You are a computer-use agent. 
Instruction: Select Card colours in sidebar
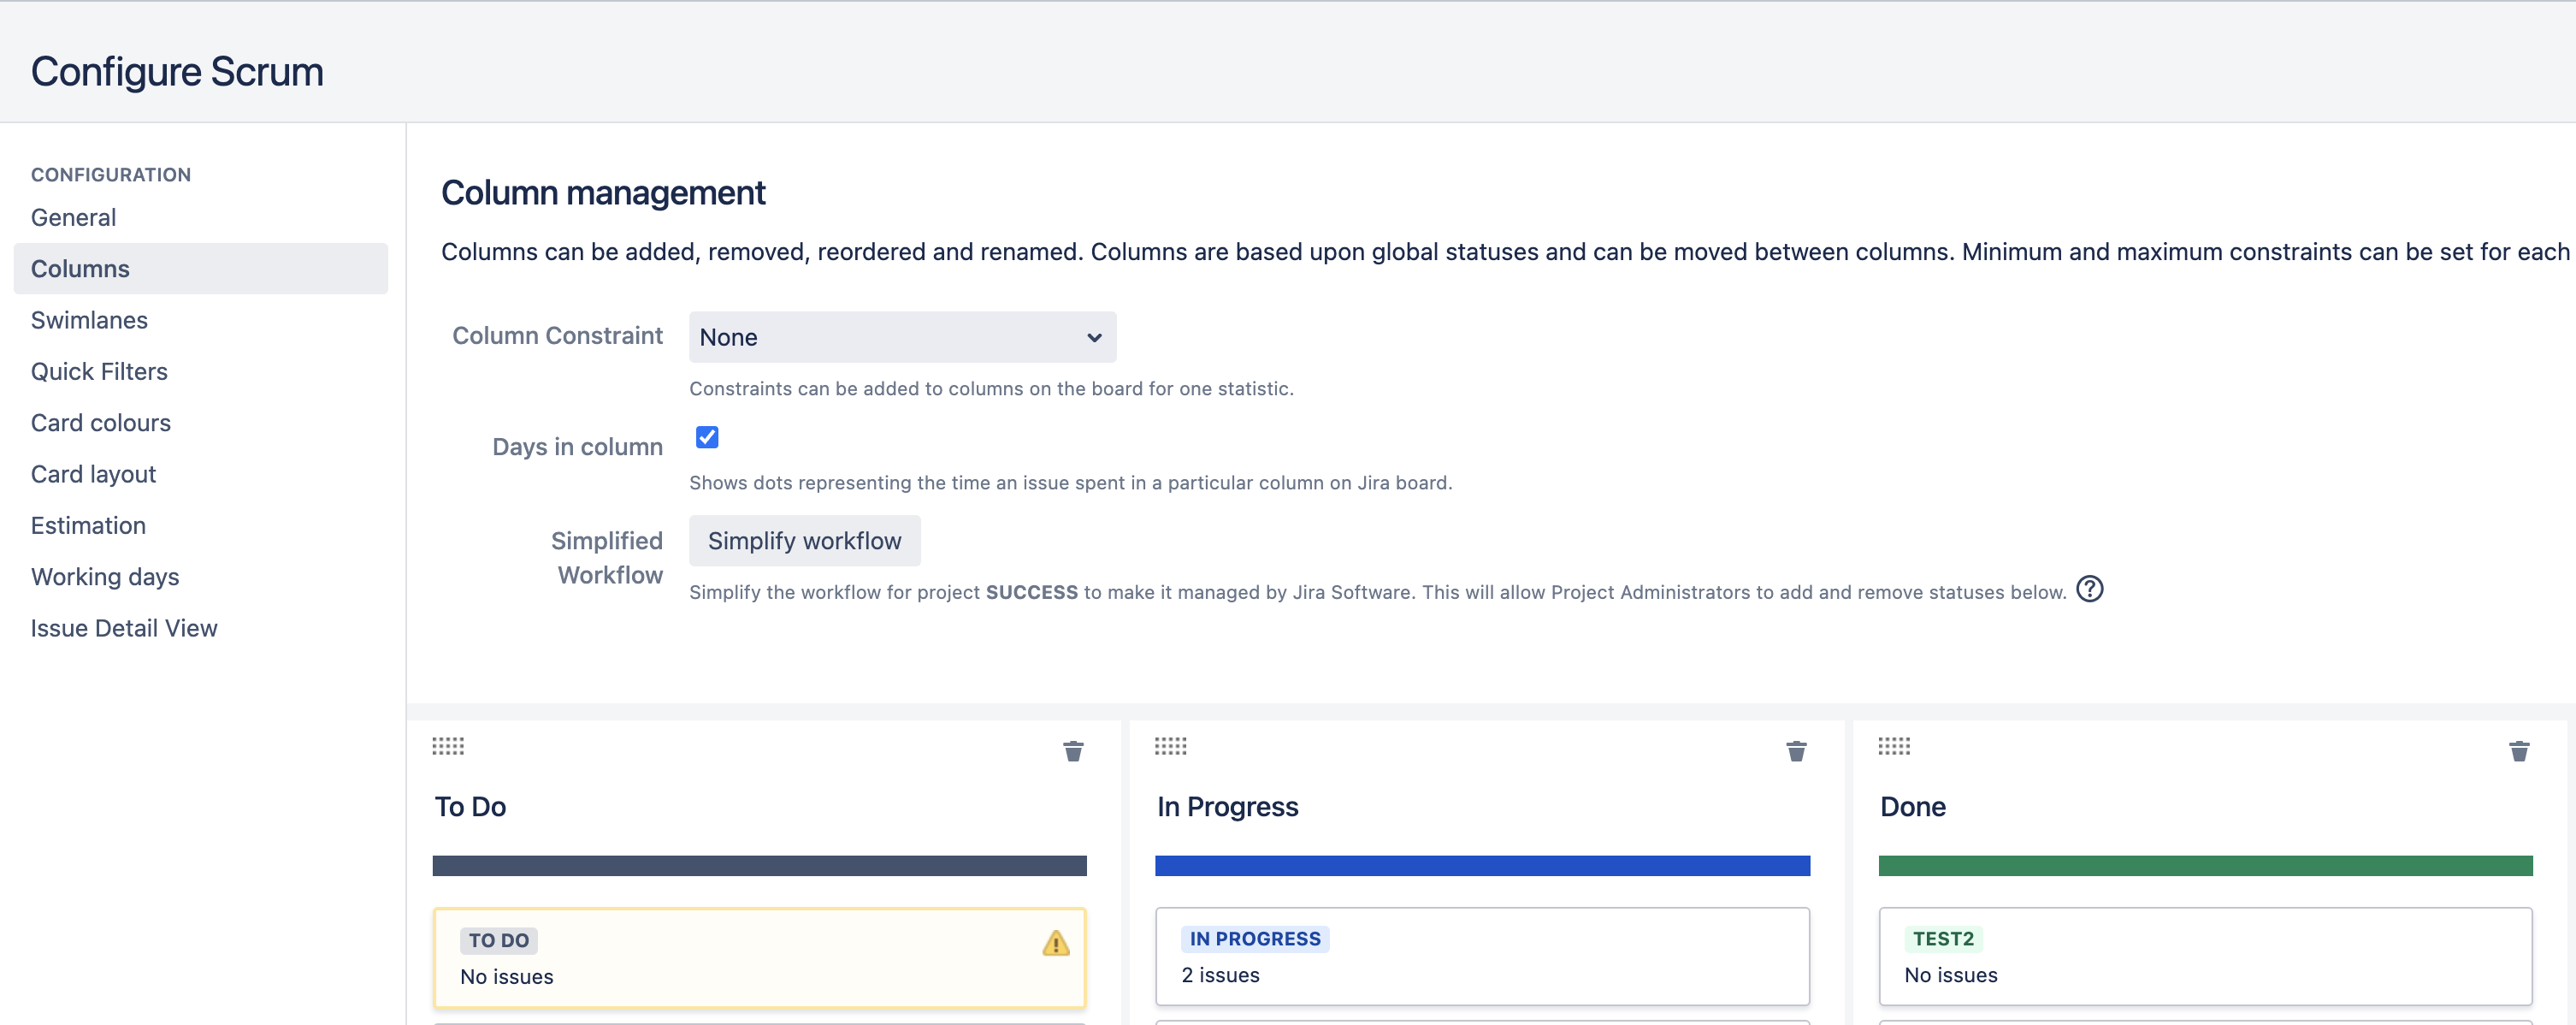pyautogui.click(x=101, y=423)
